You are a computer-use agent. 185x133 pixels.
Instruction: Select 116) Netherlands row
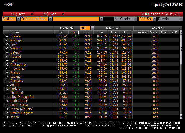[x=91, y=101]
